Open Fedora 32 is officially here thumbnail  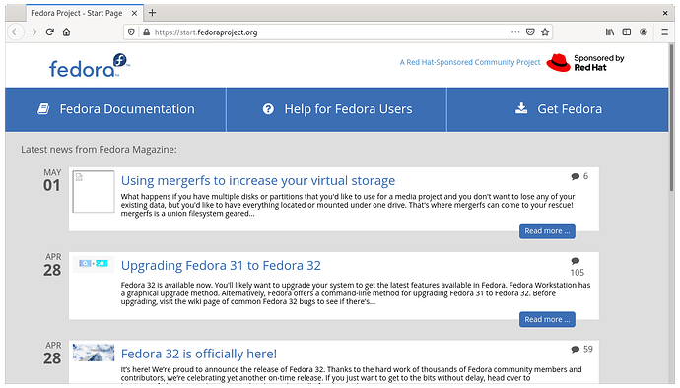click(x=94, y=353)
